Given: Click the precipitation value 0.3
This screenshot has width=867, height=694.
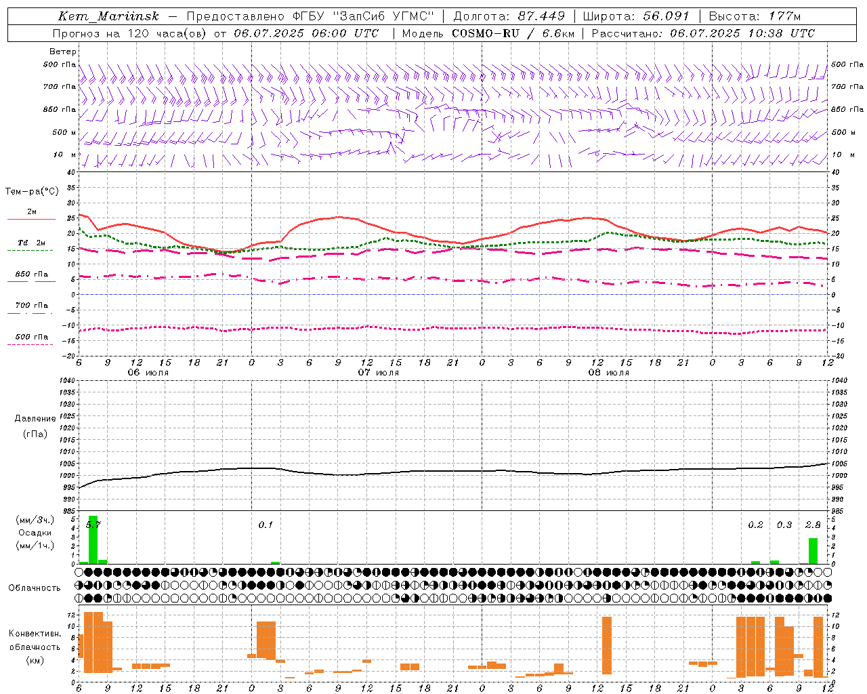Looking at the screenshot, I should tap(784, 525).
